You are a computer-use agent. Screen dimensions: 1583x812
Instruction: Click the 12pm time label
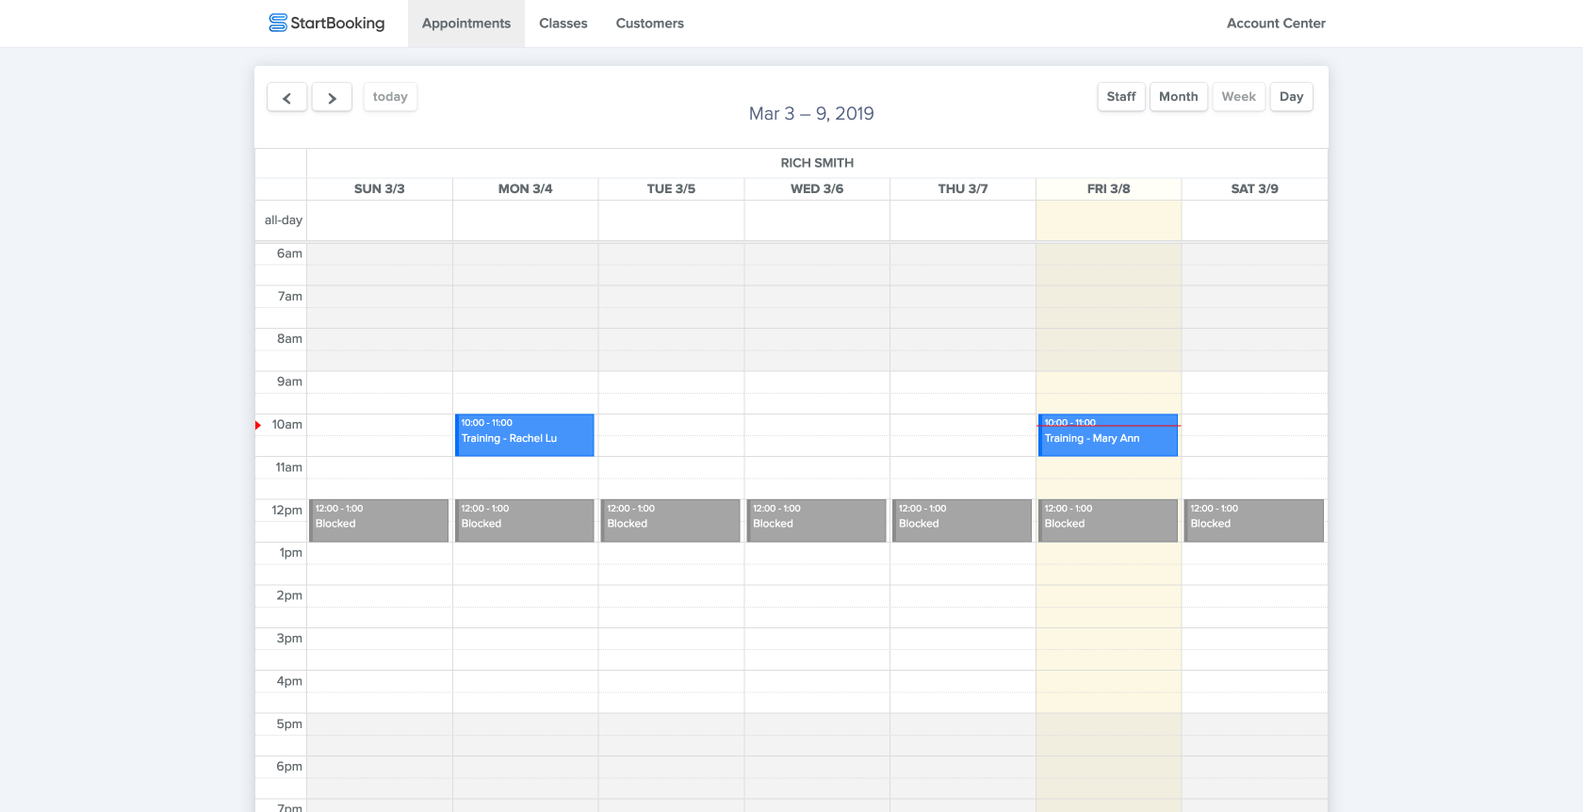(x=287, y=511)
